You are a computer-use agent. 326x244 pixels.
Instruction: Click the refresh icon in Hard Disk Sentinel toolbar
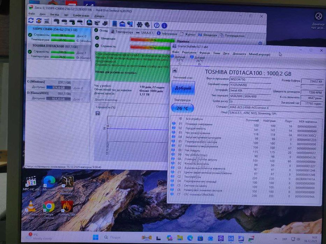pyautogui.click(x=31, y=21)
